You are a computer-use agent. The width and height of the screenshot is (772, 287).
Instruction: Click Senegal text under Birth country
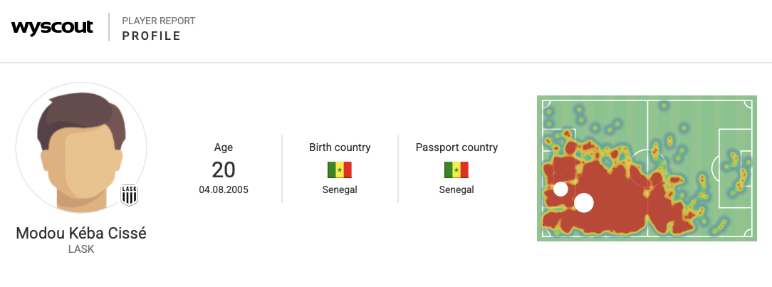340,190
